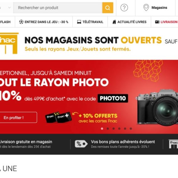Open Entrez dans le jeu -30 % item
This screenshot has height=178, width=178.
[x=44, y=22]
